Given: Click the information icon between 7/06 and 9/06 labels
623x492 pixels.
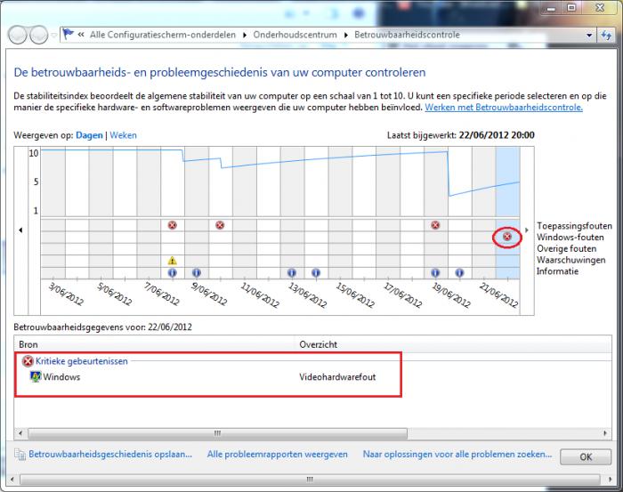Looking at the screenshot, I should pos(197,273).
